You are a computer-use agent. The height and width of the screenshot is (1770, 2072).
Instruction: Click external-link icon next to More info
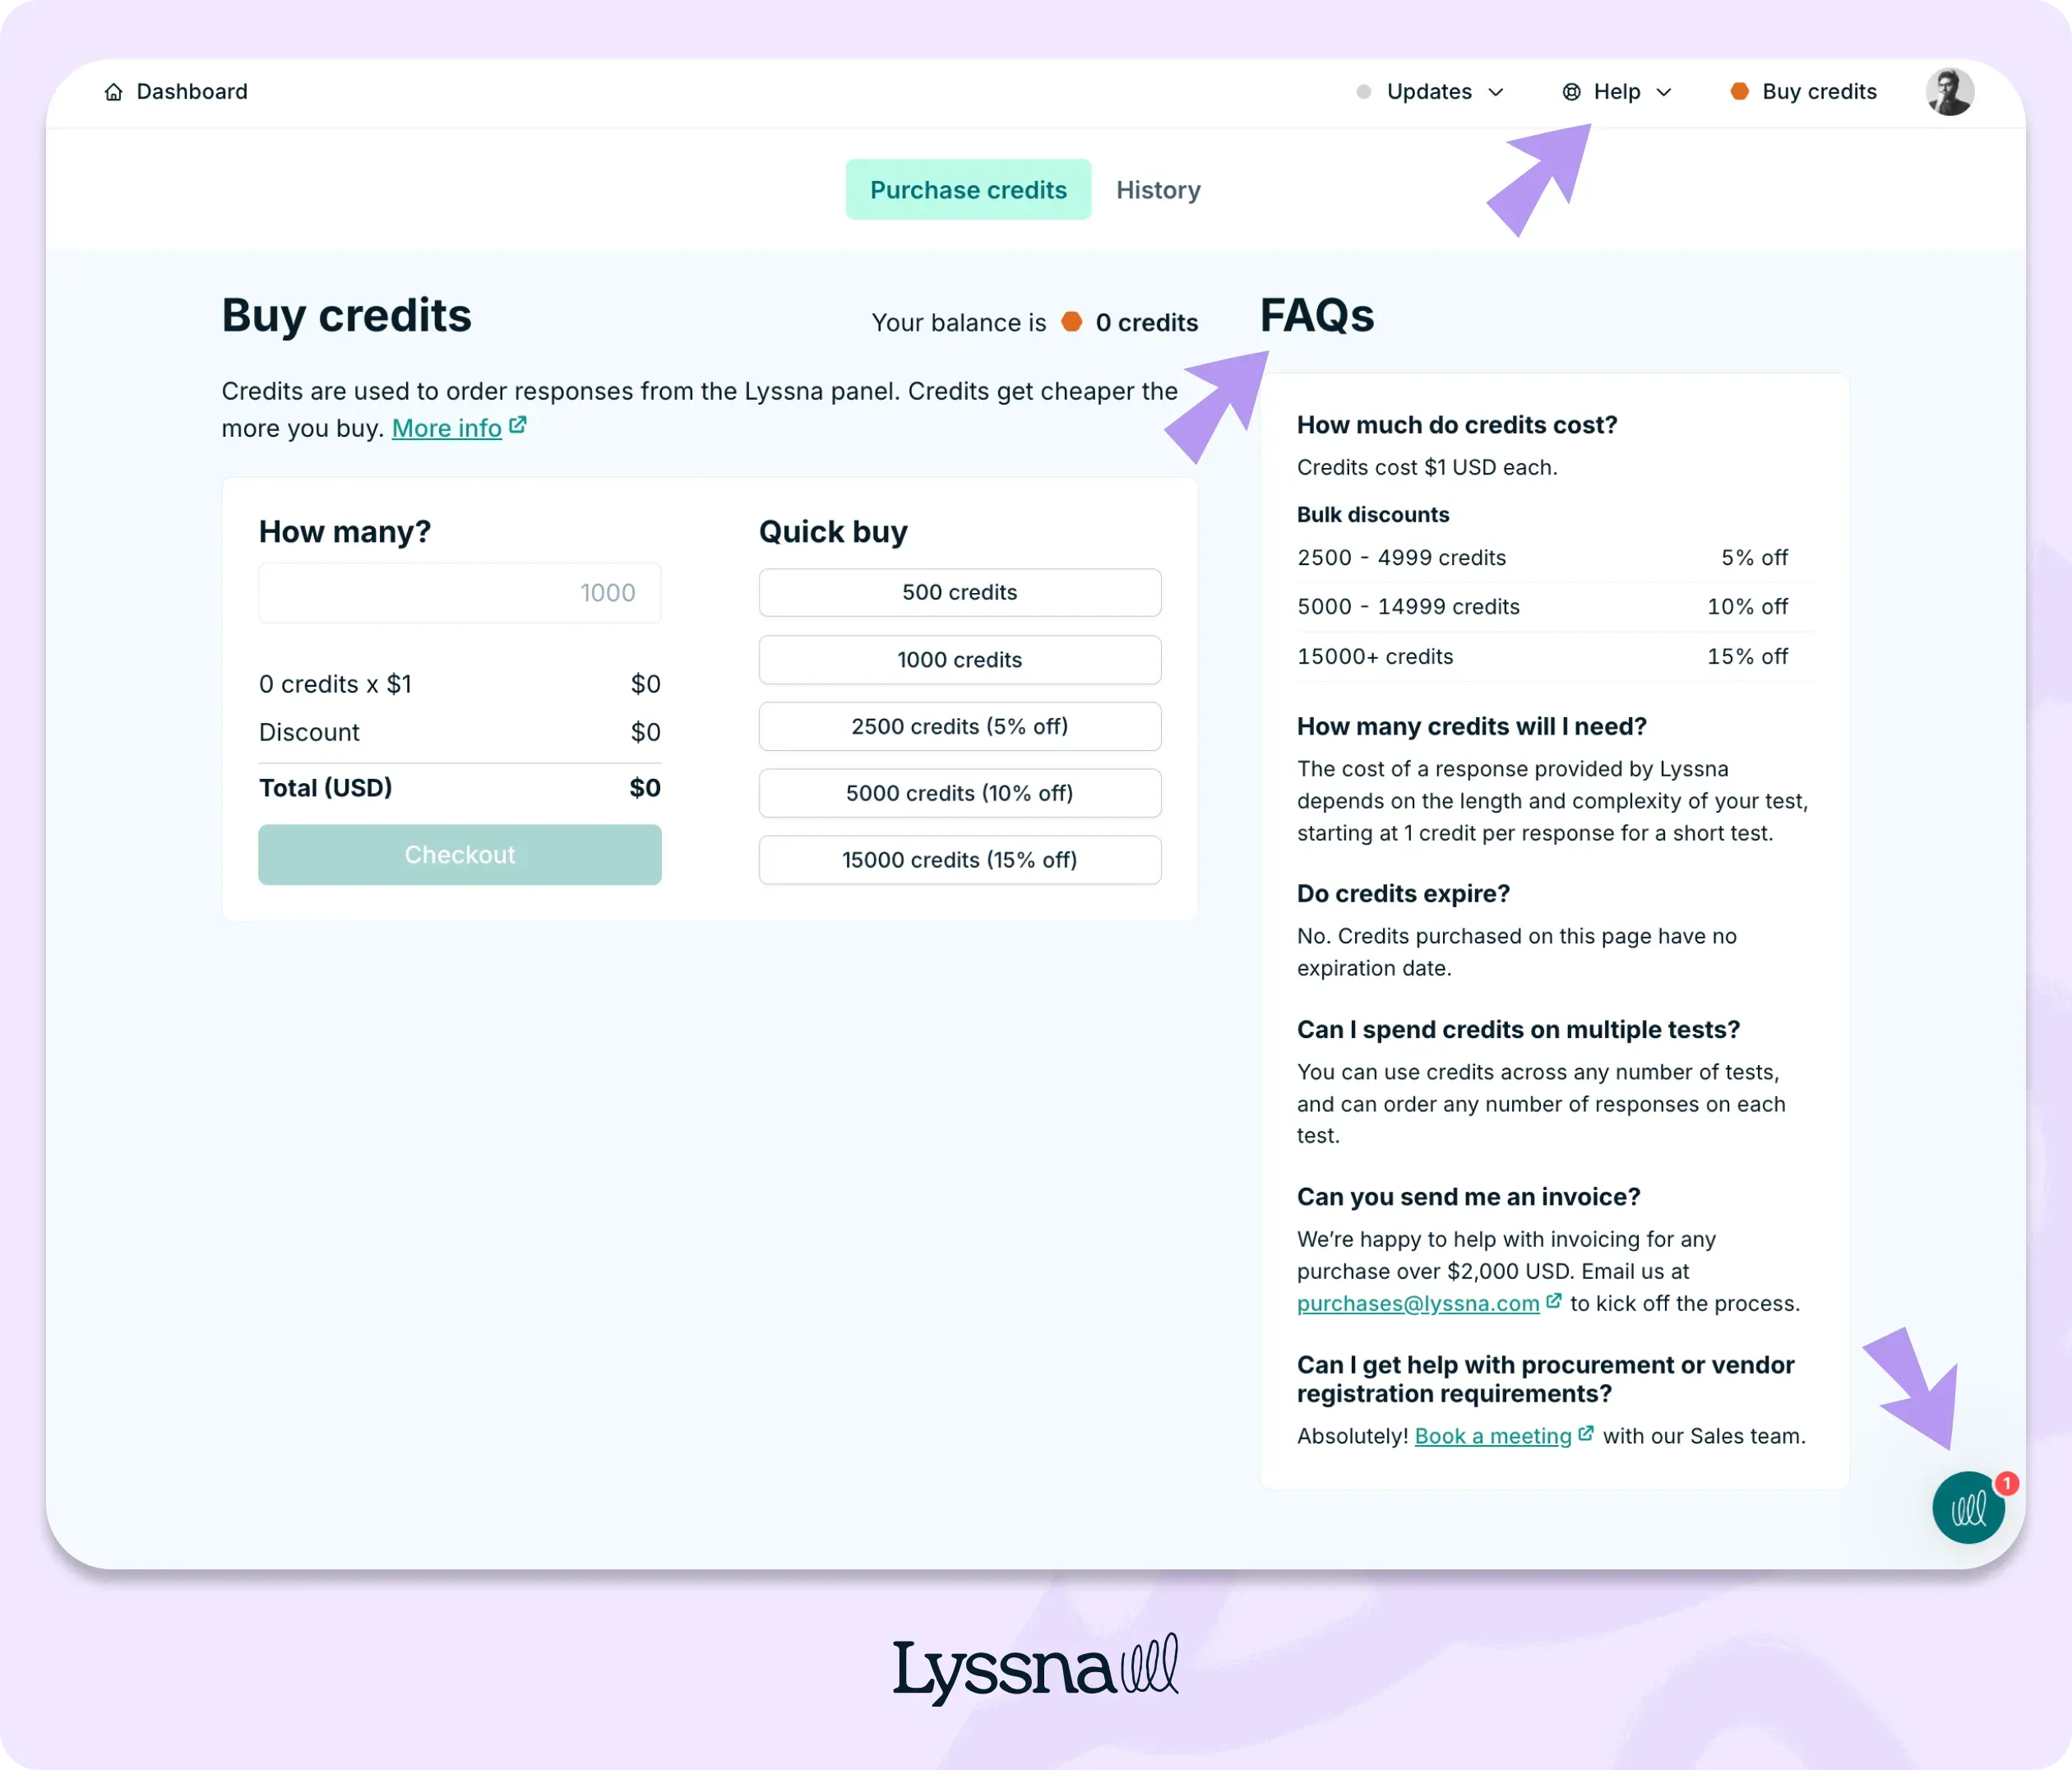tap(518, 425)
